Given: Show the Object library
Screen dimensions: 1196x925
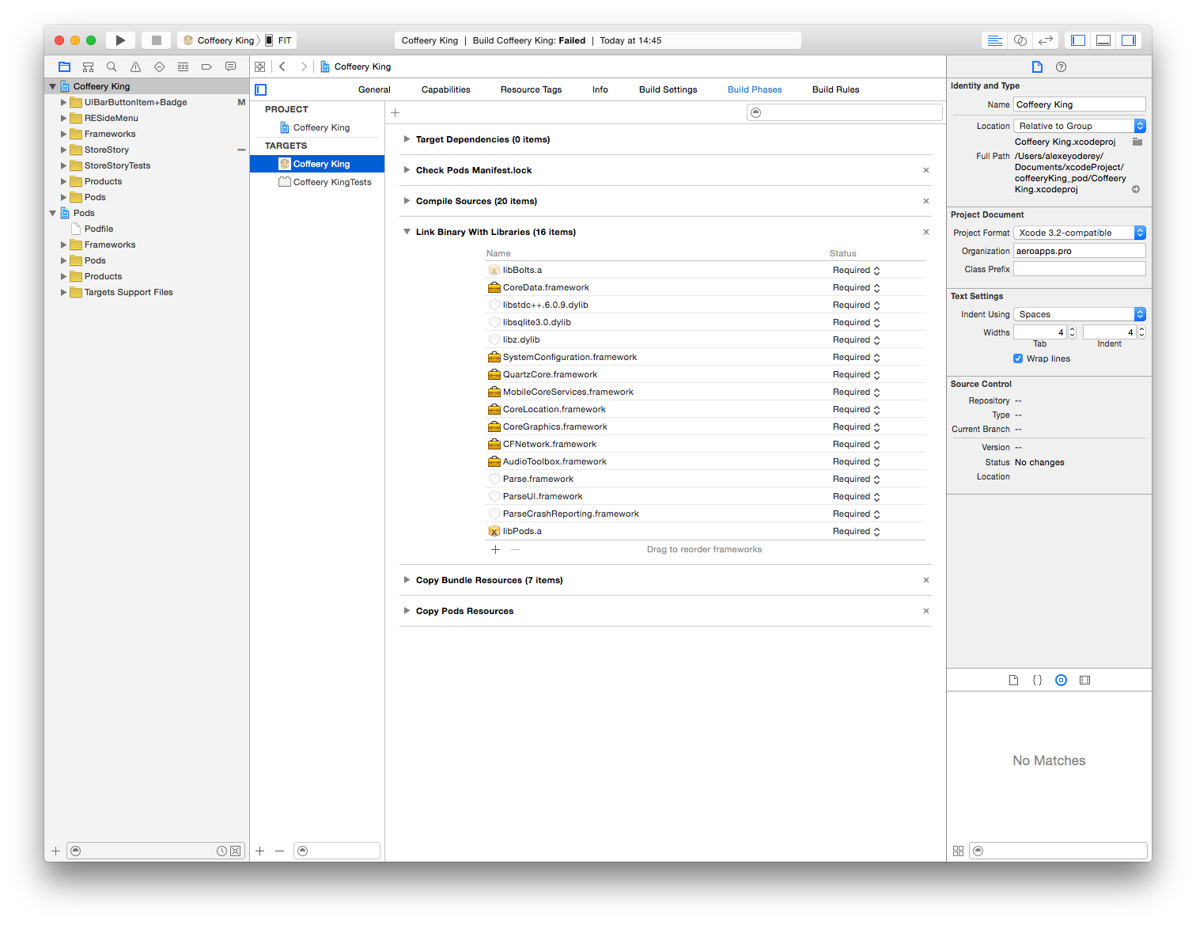Looking at the screenshot, I should 1061,680.
